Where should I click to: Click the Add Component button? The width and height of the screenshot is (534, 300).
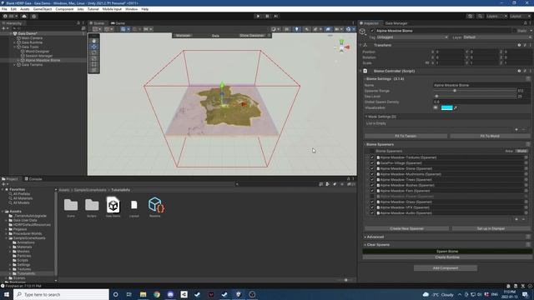point(446,268)
